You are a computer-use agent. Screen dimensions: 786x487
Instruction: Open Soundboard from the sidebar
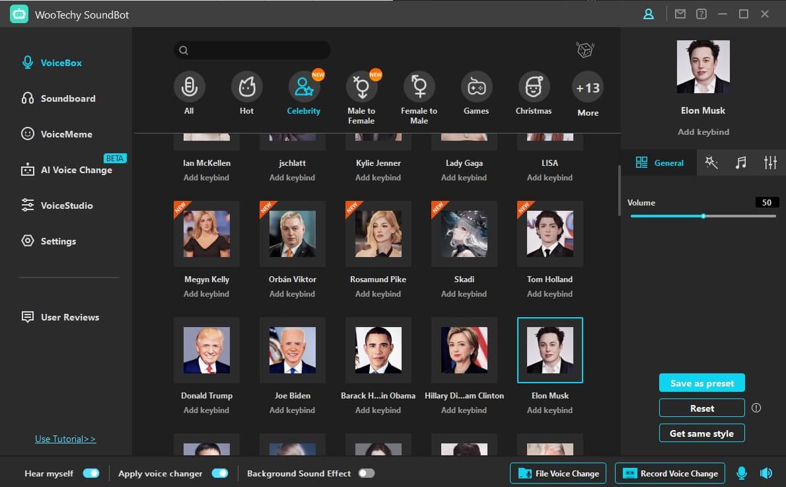point(67,98)
